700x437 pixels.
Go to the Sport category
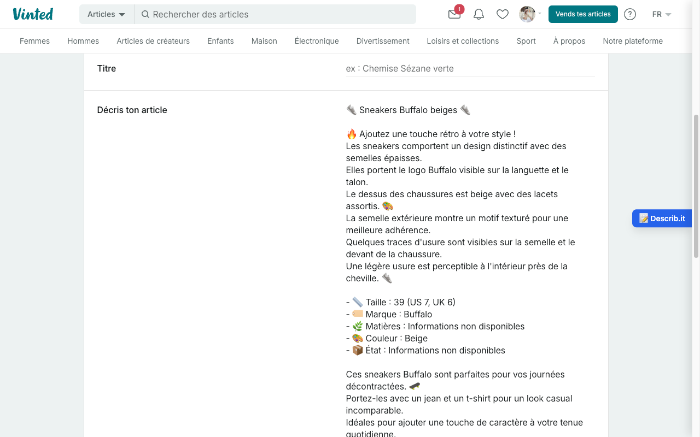coord(526,41)
